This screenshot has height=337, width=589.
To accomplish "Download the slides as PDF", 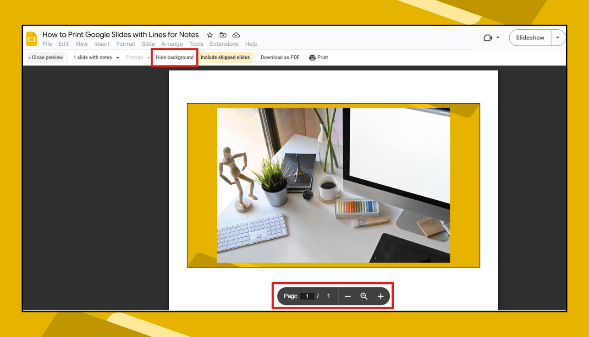I will tap(280, 57).
